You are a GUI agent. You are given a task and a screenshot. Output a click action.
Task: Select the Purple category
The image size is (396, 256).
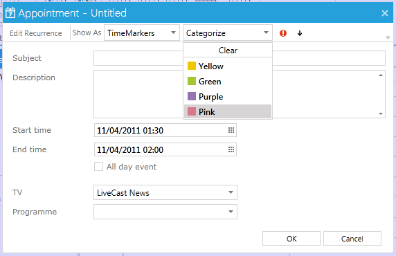pyautogui.click(x=228, y=96)
